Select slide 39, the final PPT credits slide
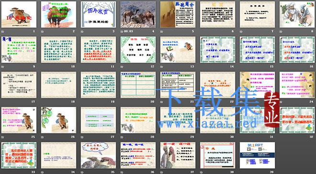The image size is (316, 174). coord(258,155)
